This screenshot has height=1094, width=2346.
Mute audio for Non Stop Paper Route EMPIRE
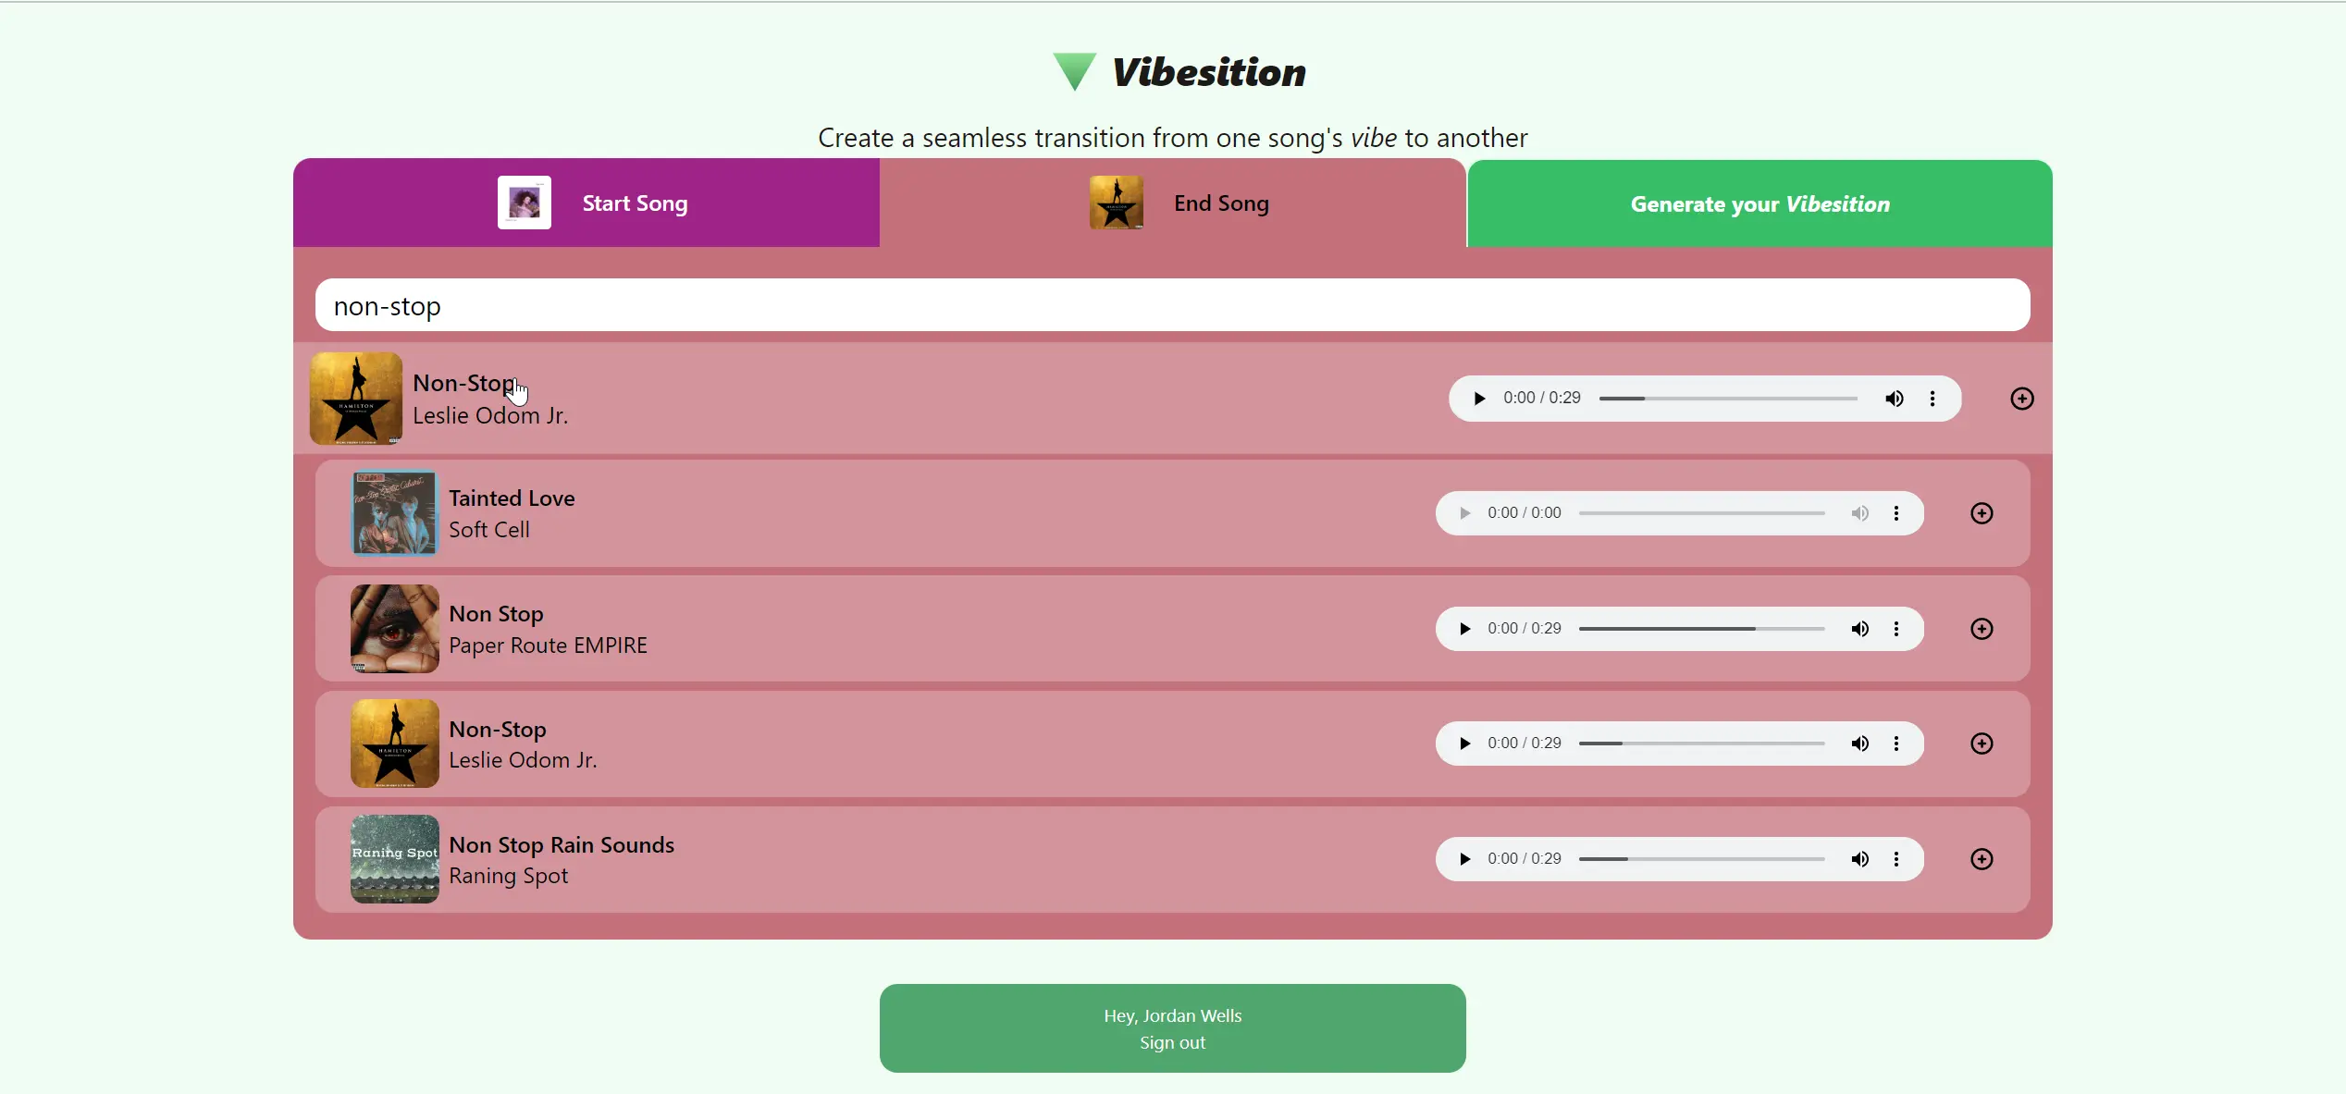1859,629
